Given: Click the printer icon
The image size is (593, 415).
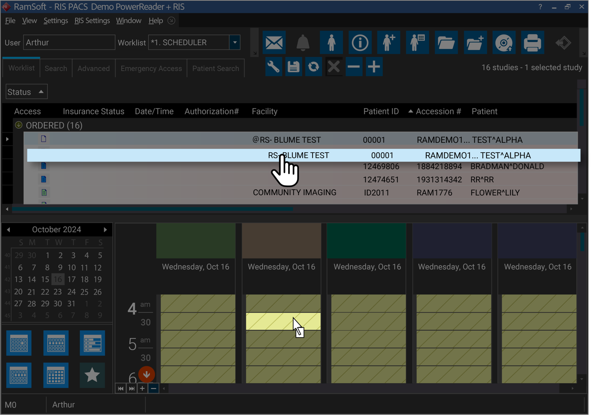Looking at the screenshot, I should coord(532,43).
